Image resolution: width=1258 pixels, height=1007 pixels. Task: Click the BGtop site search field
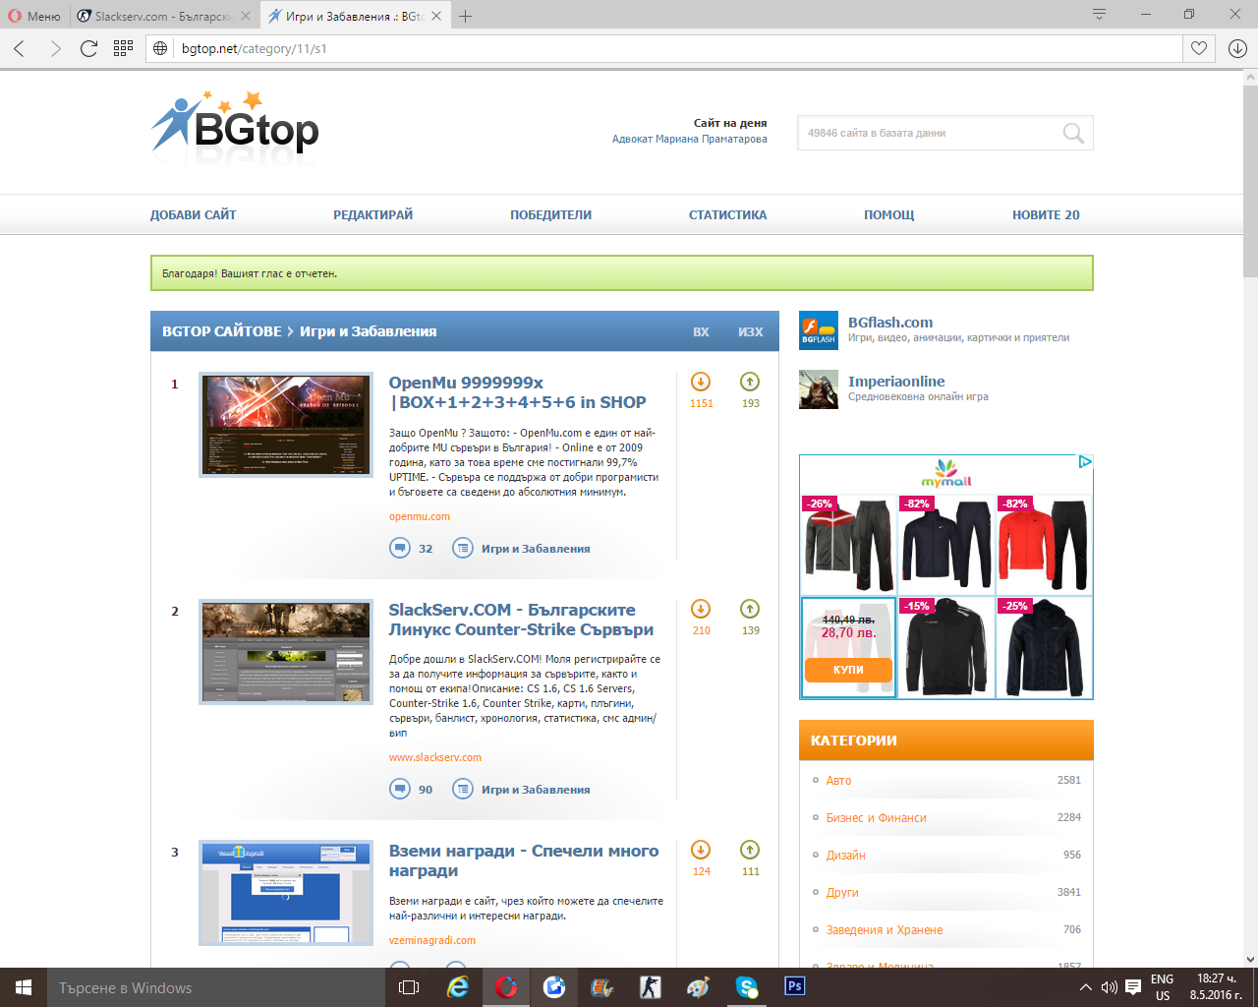[x=930, y=133]
